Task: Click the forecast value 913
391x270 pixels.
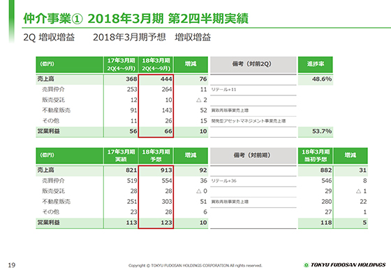Action: [x=166, y=170]
